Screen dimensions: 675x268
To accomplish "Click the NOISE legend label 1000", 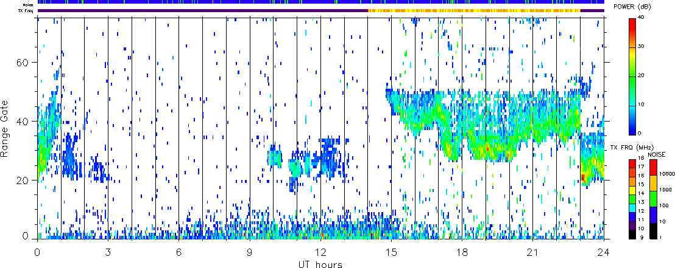I will [x=665, y=190].
